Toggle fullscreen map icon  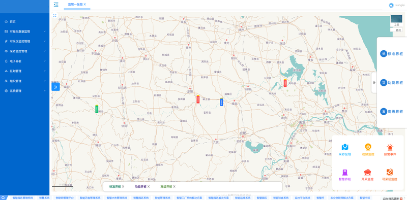tap(55, 16)
